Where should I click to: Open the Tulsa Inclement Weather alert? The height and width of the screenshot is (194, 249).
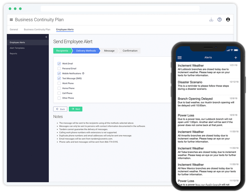click(x=208, y=153)
